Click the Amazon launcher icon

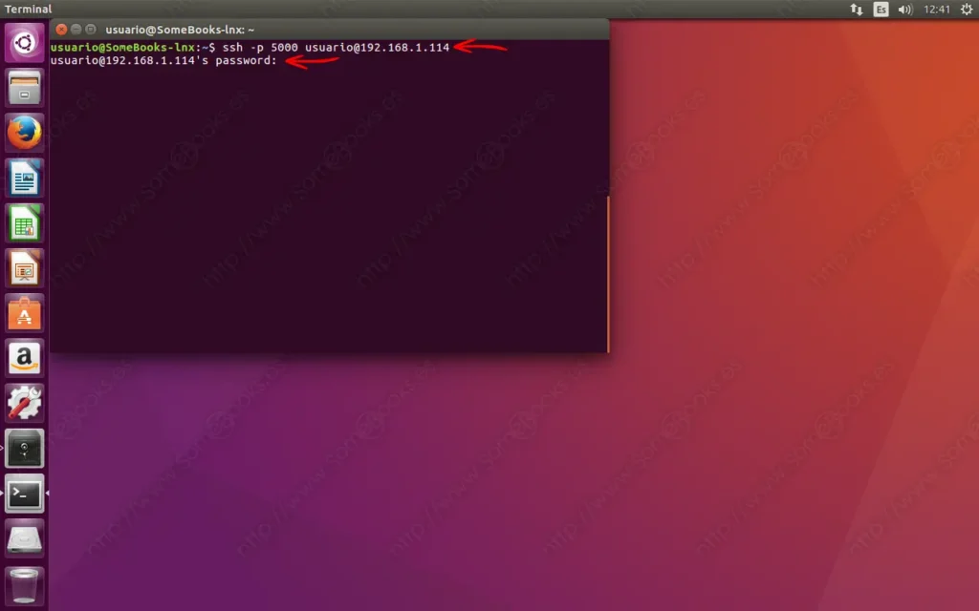click(24, 358)
